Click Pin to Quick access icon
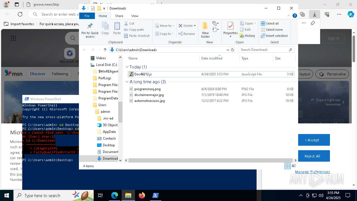This screenshot has height=201, width=357. [90, 30]
